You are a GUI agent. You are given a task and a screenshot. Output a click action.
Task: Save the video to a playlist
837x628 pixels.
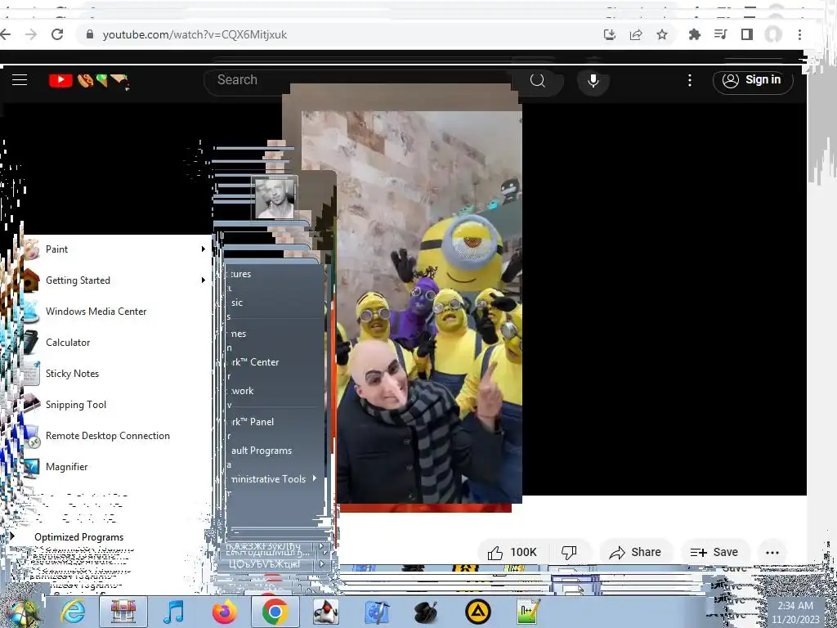(714, 552)
